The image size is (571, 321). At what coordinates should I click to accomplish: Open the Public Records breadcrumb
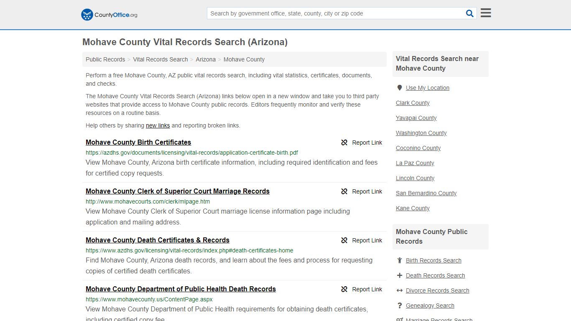[105, 59]
